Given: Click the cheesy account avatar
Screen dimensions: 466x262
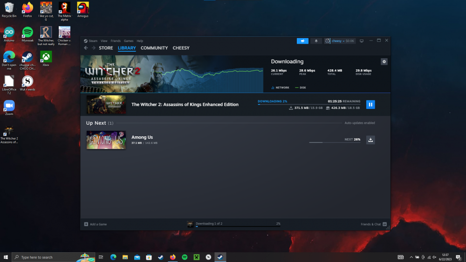Looking at the screenshot, I should click(327, 41).
